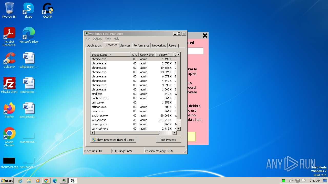Screen dimensions: 328x184
Task: Click process list scroll-right arrow
Action: pos(175,133)
